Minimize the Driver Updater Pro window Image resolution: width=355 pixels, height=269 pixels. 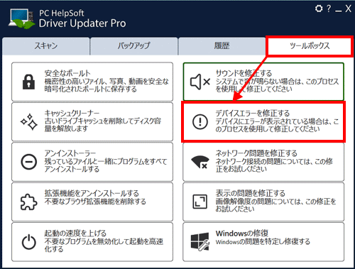(x=339, y=11)
